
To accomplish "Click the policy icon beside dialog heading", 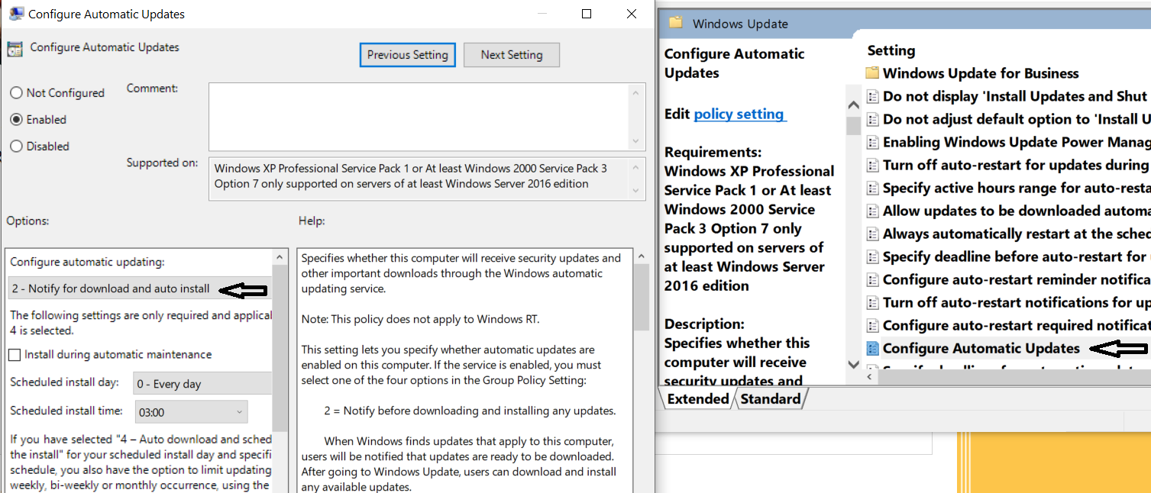I will 15,49.
